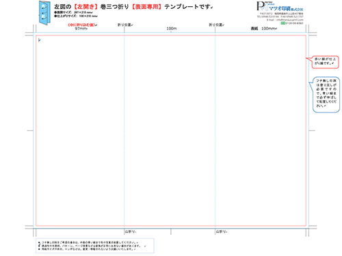
Task: Click the left center registration mark
Action: 30,130
